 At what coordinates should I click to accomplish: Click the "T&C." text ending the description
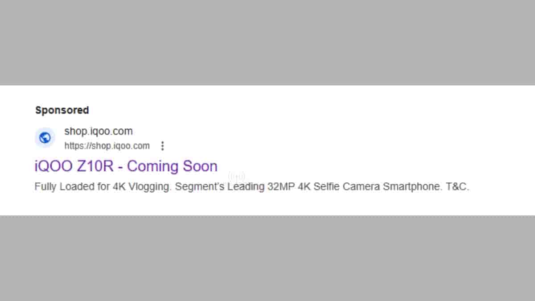tap(457, 187)
